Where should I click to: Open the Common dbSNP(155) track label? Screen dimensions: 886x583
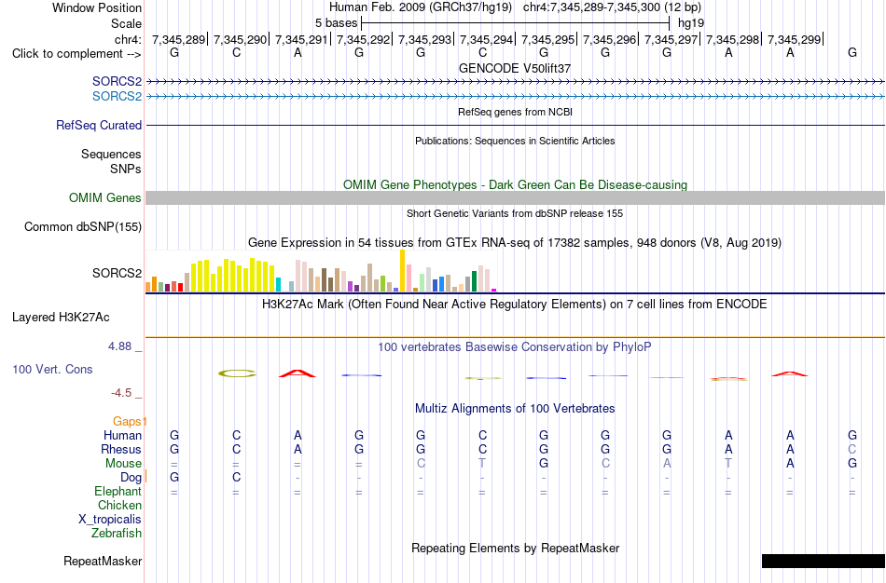pos(82,227)
